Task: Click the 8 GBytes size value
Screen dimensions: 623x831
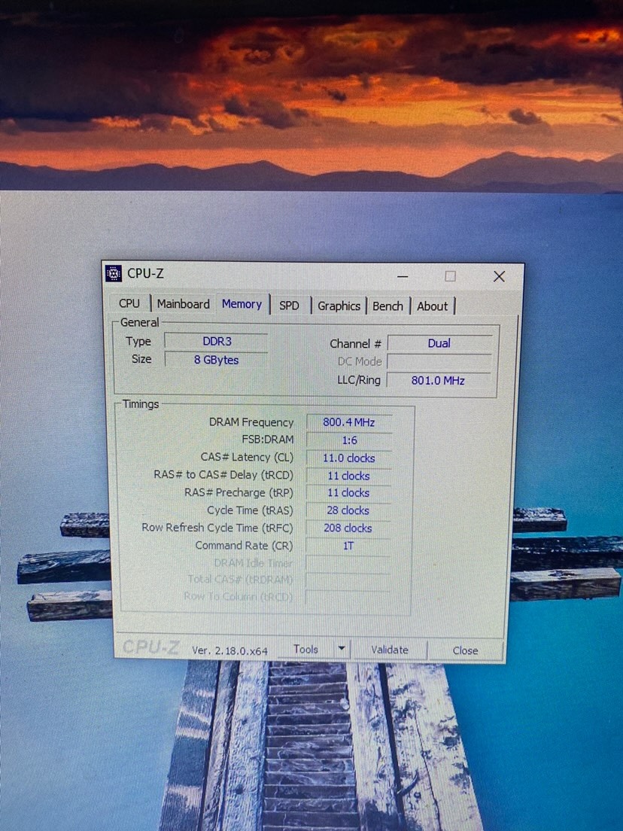Action: (x=216, y=360)
